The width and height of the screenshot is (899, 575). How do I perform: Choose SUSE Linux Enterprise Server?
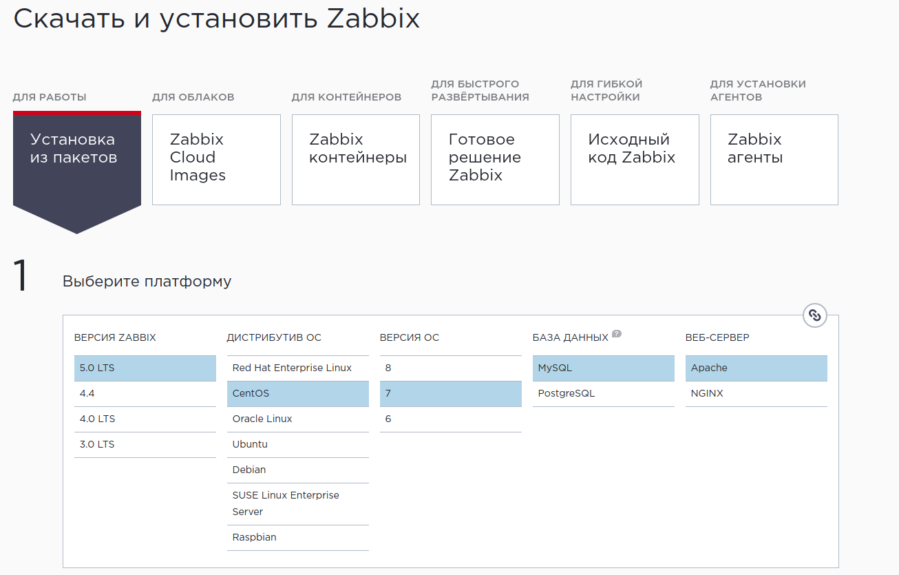coord(298,504)
